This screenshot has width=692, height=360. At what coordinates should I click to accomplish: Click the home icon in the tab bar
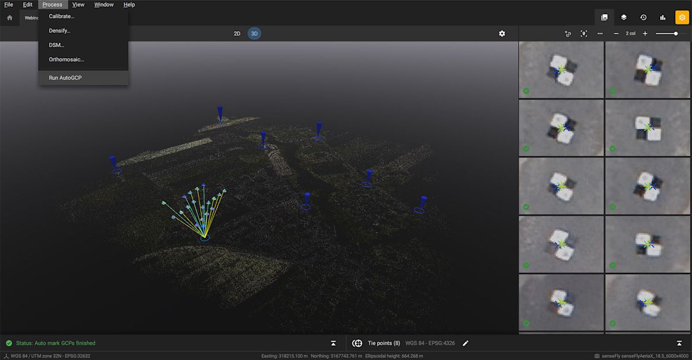pos(9,18)
